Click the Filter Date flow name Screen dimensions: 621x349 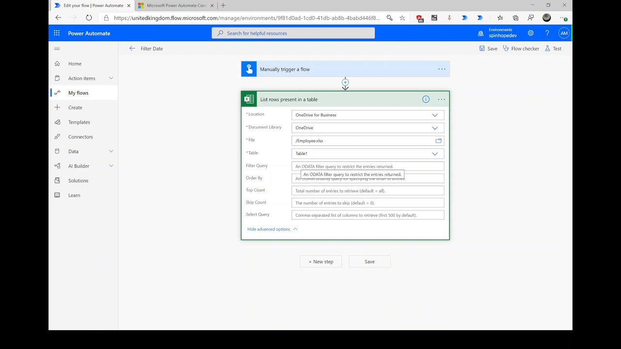click(x=152, y=48)
